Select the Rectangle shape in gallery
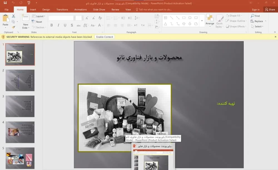The width and height of the screenshot is (278, 170). click(184, 18)
